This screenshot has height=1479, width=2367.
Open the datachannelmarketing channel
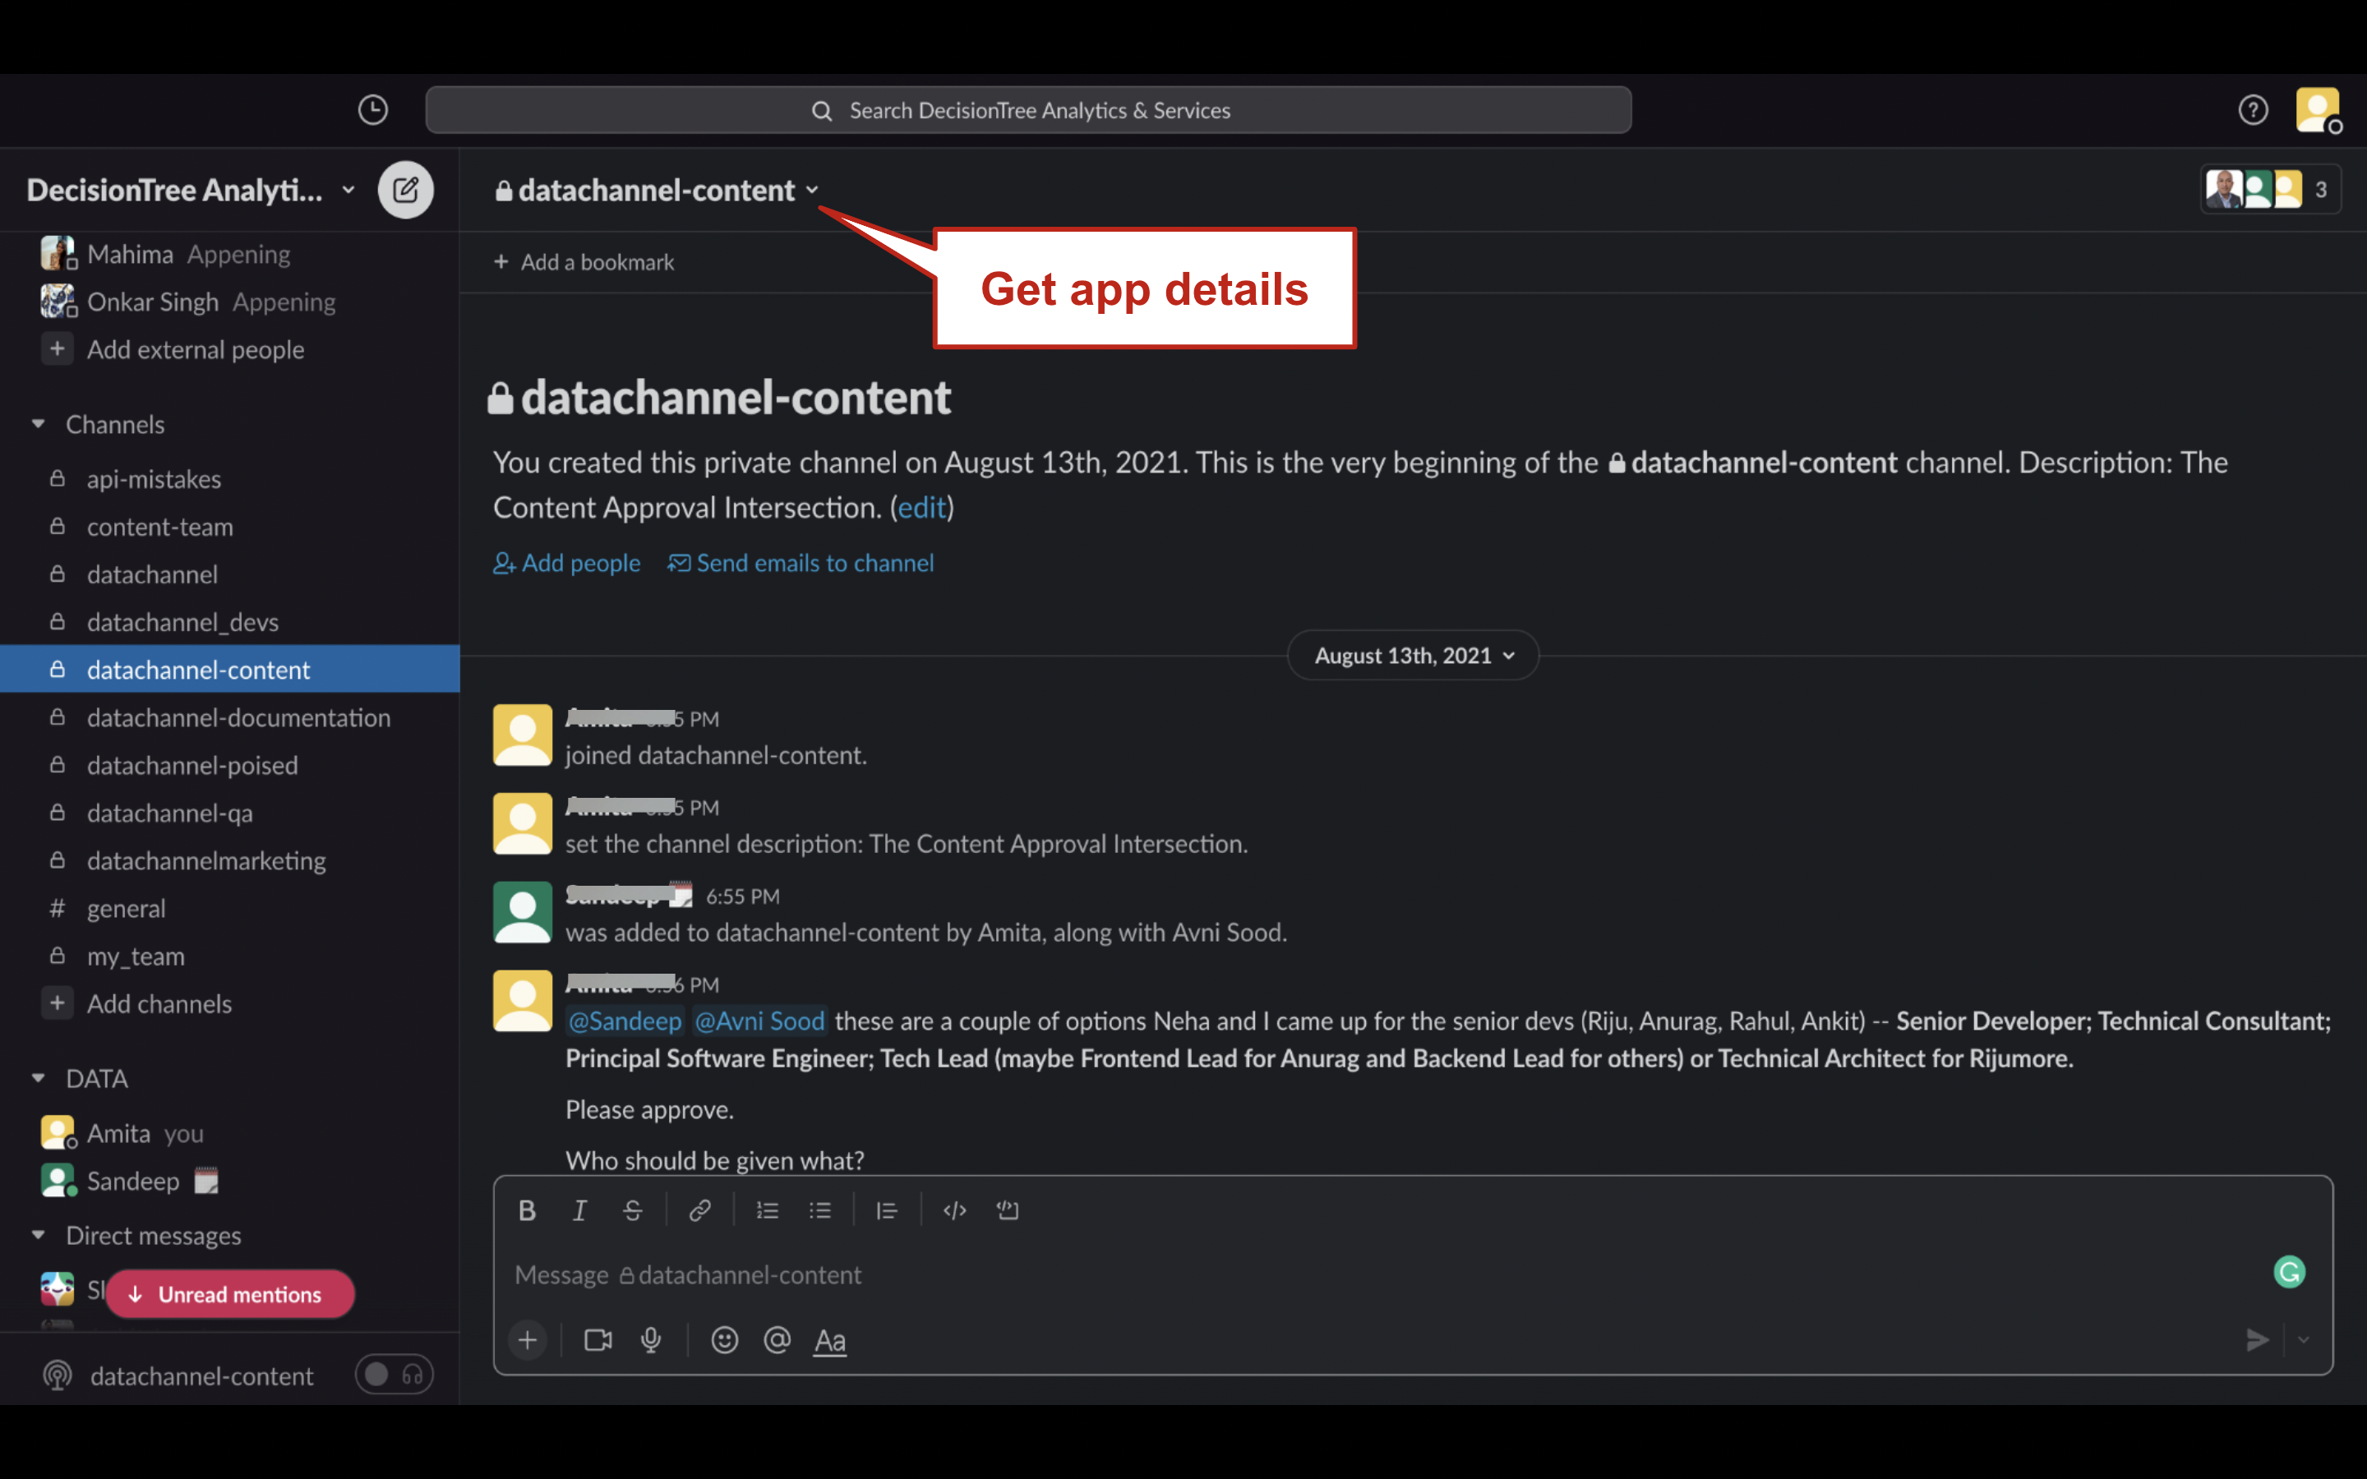230,861
